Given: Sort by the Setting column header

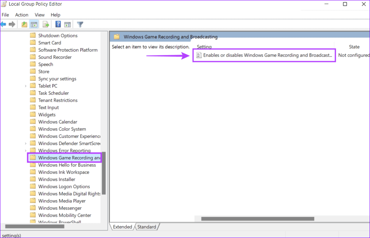Looking at the screenshot, I should point(204,47).
